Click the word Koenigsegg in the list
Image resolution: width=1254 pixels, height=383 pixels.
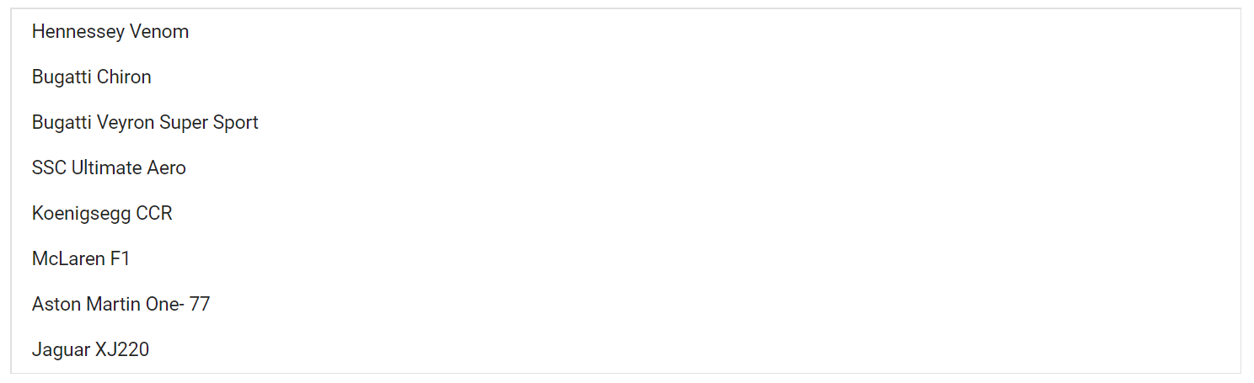(x=82, y=215)
